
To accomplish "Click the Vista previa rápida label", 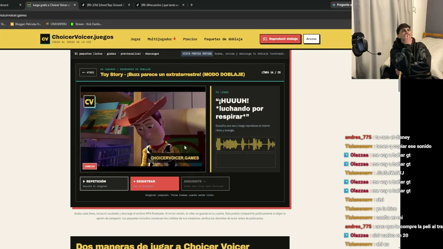I will (197, 54).
